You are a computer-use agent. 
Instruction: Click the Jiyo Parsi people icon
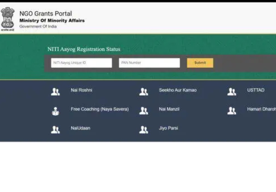pyautogui.click(x=144, y=130)
